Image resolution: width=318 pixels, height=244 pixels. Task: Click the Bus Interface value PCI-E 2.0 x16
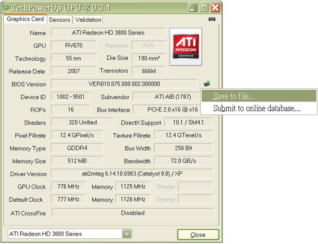pyautogui.click(x=167, y=109)
